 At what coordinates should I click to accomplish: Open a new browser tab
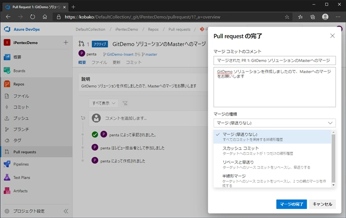click(x=73, y=7)
